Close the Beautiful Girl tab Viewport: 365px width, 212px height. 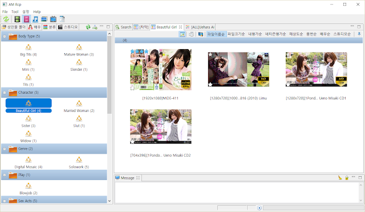180,27
